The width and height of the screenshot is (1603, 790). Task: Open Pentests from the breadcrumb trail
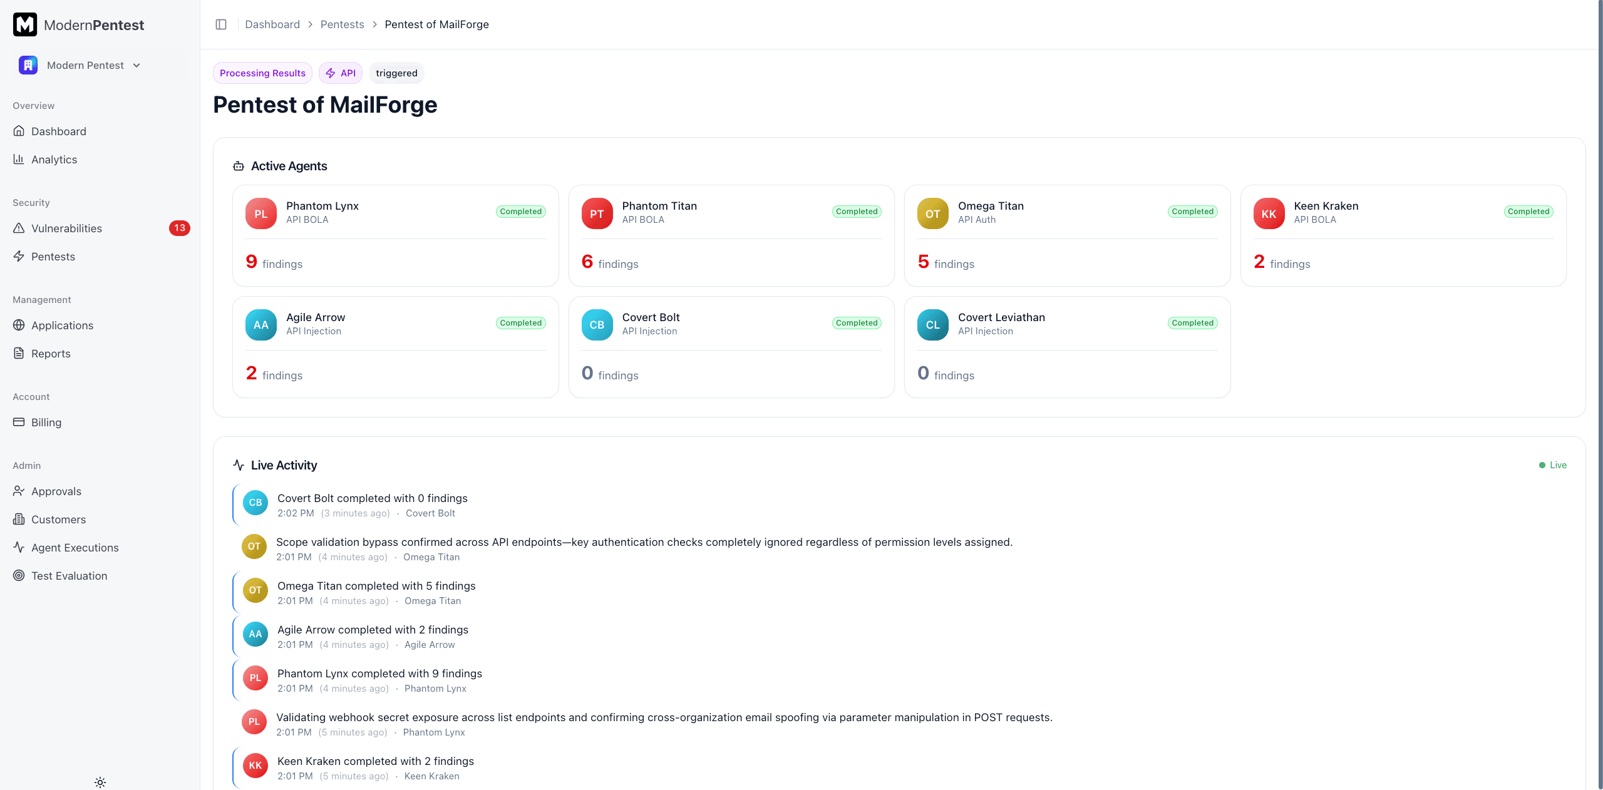click(x=342, y=24)
